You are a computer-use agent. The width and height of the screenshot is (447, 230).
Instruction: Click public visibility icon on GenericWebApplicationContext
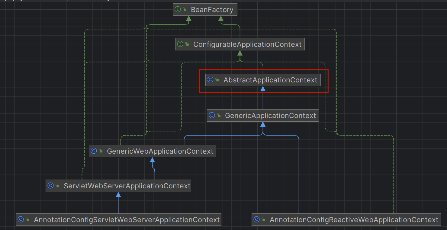click(101, 152)
